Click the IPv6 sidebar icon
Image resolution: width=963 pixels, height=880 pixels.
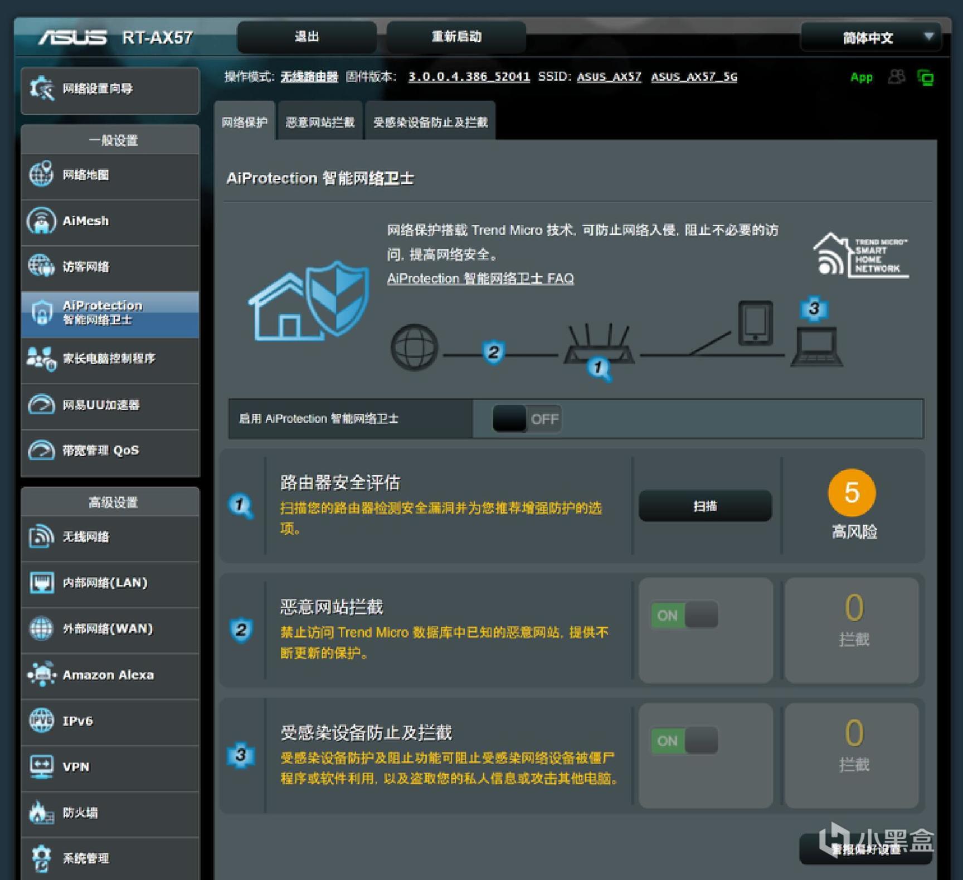[x=41, y=720]
